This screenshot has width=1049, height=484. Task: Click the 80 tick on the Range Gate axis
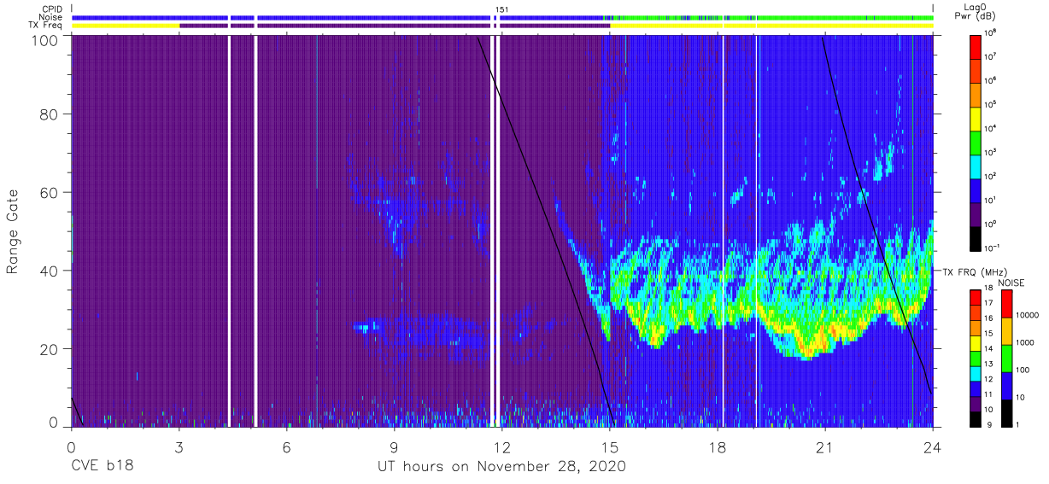pos(50,116)
